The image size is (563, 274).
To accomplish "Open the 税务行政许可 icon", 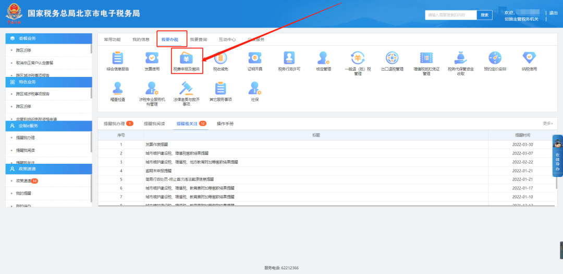I will point(289,58).
